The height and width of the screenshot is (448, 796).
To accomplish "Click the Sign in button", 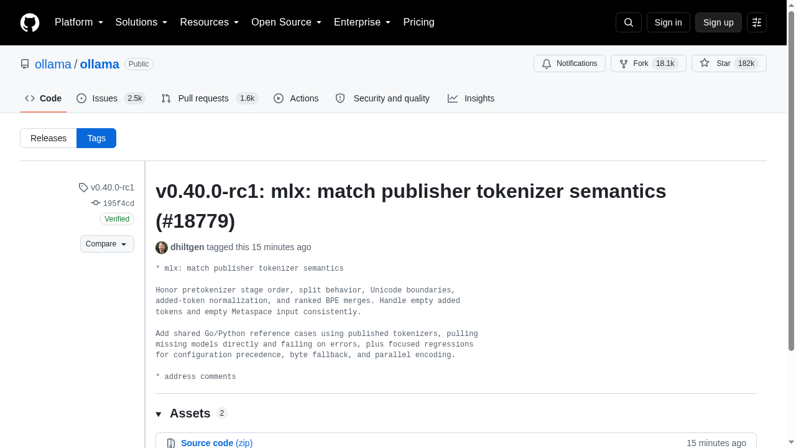I will click(x=669, y=22).
